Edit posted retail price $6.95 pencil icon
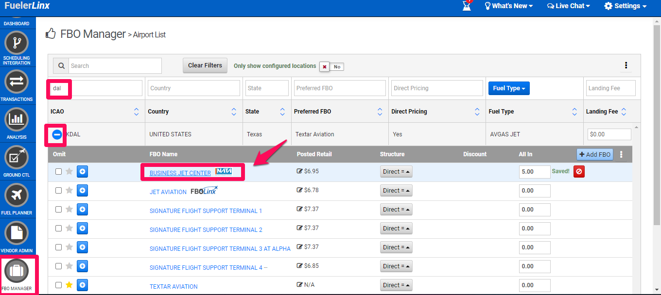The width and height of the screenshot is (661, 295). coord(299,171)
